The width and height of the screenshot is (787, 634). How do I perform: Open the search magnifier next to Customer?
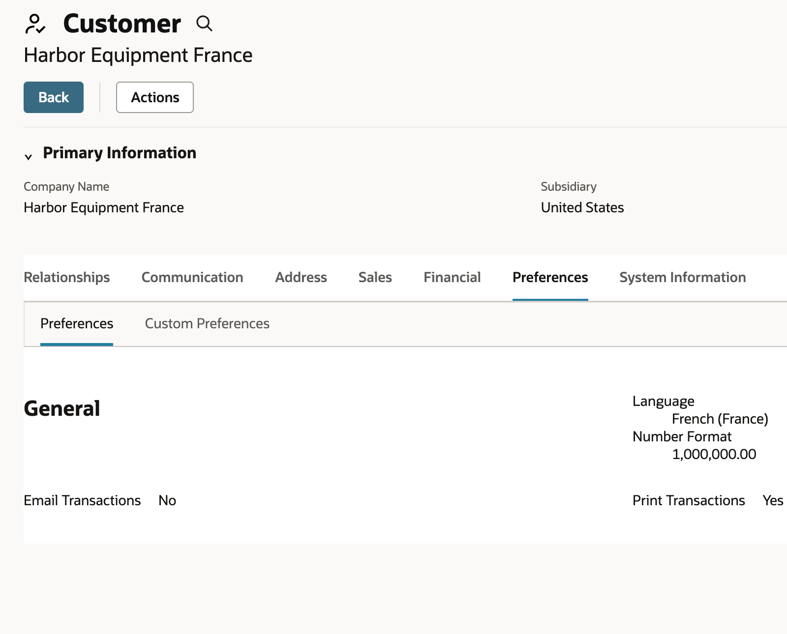coord(204,24)
